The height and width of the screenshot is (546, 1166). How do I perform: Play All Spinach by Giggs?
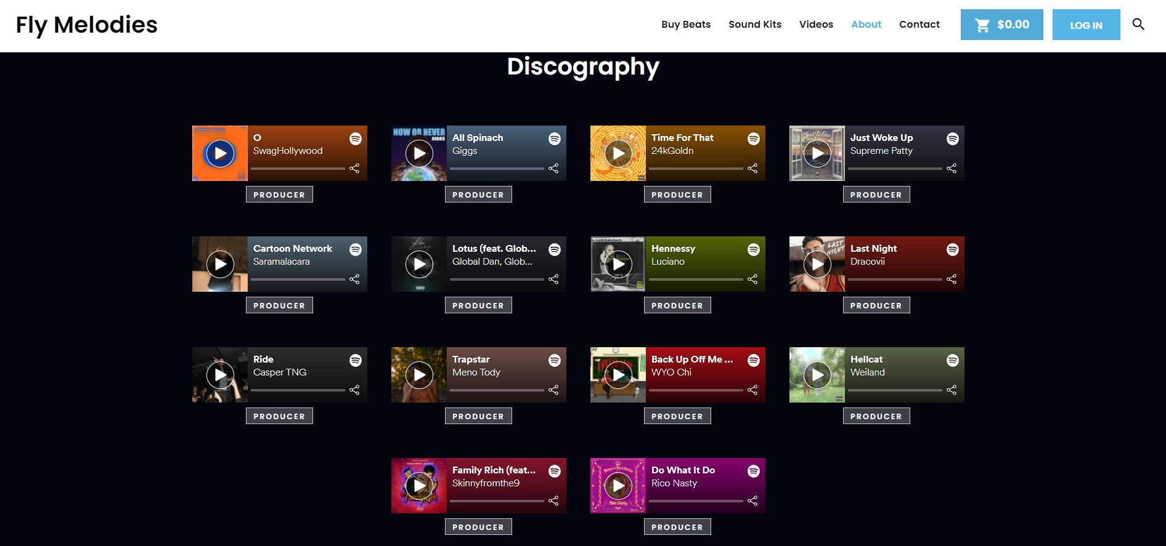419,153
